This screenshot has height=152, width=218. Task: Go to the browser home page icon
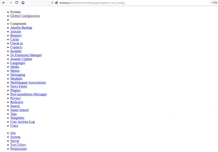(x=23, y=3)
